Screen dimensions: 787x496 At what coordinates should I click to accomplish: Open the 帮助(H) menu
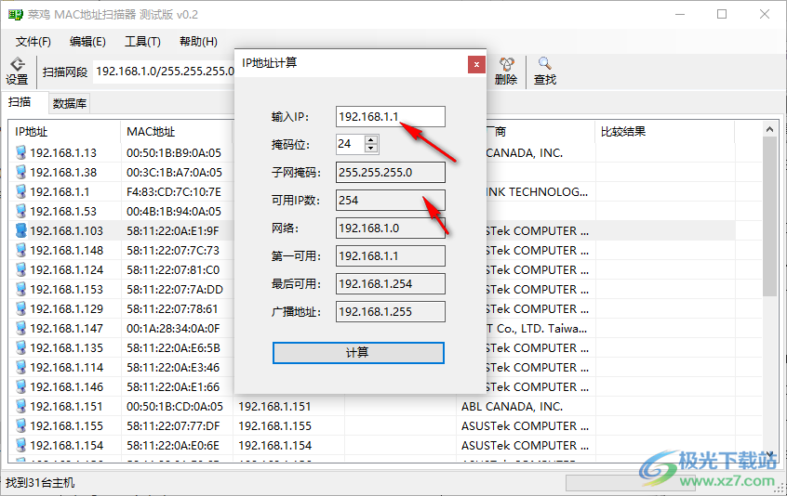pyautogui.click(x=198, y=42)
